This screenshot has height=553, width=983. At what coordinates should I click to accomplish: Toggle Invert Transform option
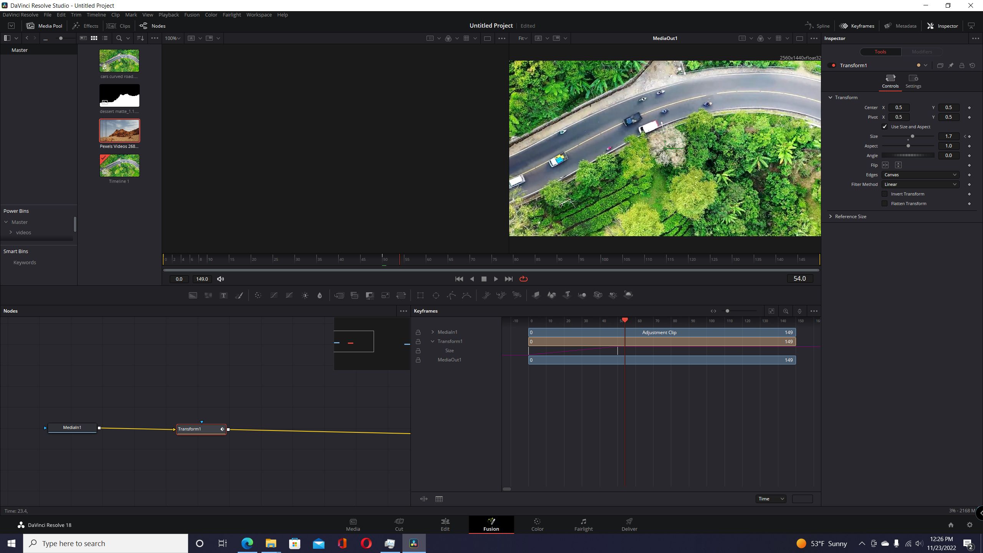[885, 194]
